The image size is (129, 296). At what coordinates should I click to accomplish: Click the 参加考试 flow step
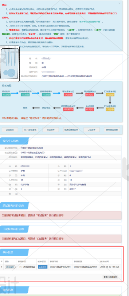tap(46, 108)
